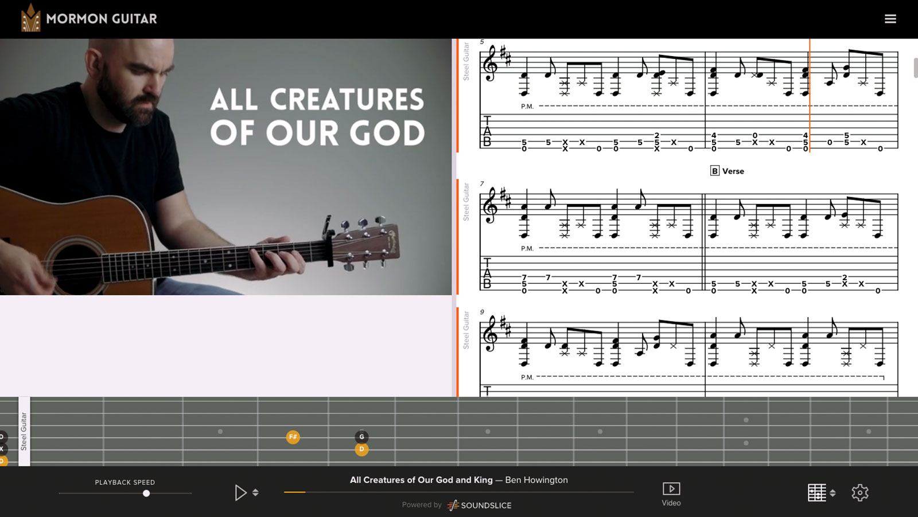
Task: Start playback with the play button
Action: [x=240, y=492]
